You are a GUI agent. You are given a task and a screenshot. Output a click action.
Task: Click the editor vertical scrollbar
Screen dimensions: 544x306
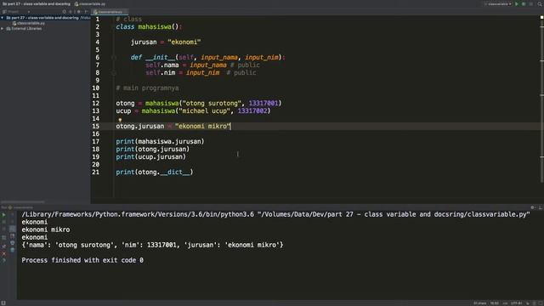coord(542,100)
